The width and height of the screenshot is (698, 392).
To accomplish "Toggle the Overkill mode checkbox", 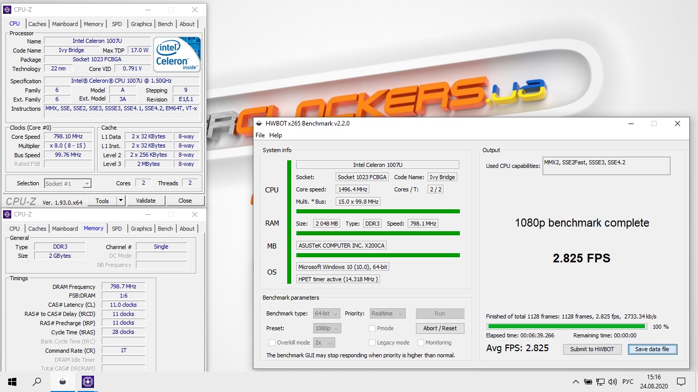I will point(272,342).
